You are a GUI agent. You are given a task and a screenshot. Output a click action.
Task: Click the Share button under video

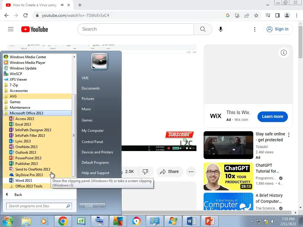tap(170, 171)
